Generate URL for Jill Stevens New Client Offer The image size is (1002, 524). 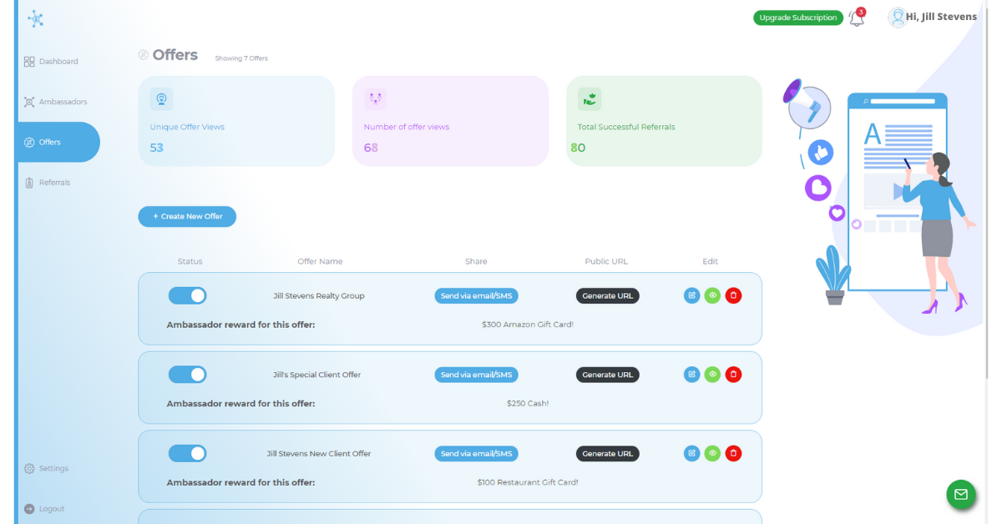pos(608,454)
